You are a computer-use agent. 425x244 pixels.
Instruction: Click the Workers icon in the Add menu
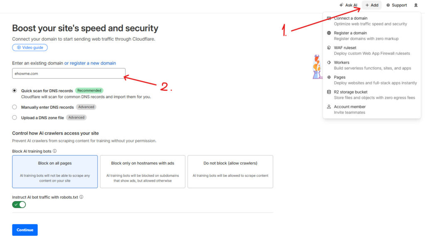329,62
